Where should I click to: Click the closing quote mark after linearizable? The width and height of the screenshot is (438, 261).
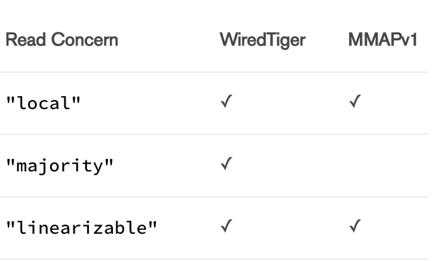coord(153,226)
